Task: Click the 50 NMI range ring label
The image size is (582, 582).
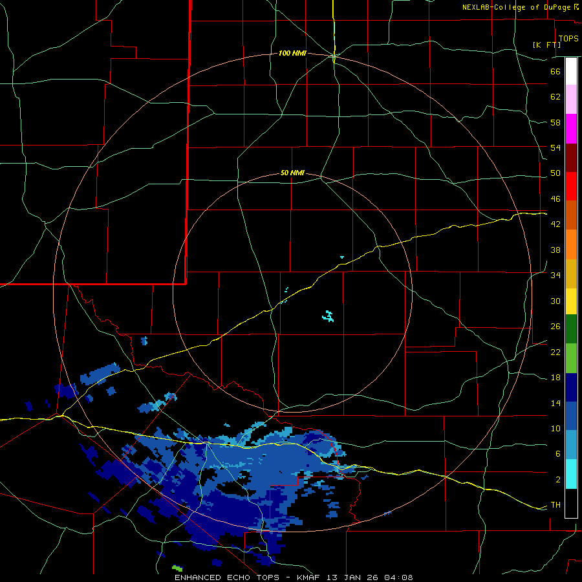Action: pyautogui.click(x=292, y=173)
